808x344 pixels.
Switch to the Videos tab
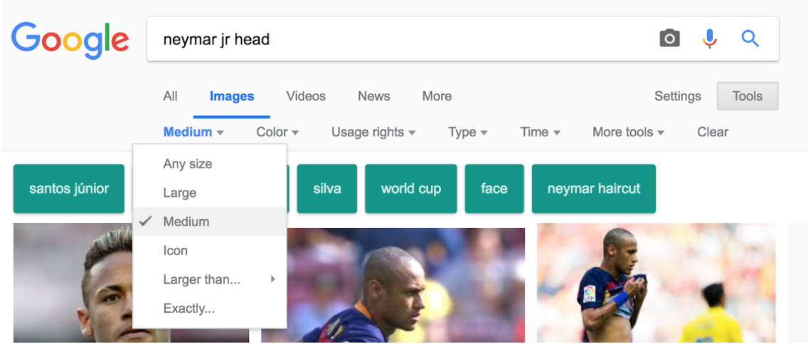coord(306,96)
